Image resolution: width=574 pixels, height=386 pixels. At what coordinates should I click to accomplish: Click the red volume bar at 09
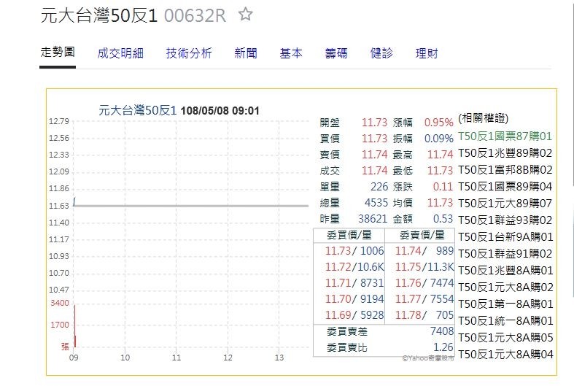(75, 326)
